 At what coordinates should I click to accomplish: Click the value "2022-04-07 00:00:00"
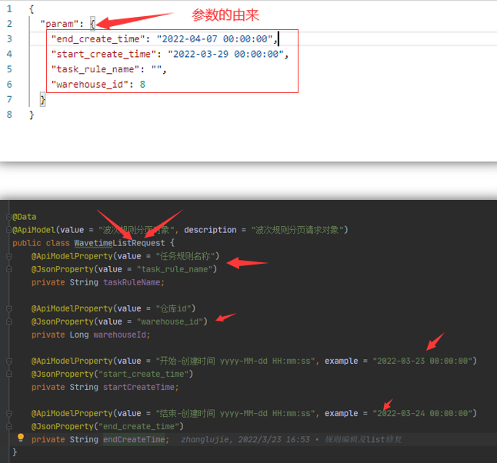(x=215, y=39)
